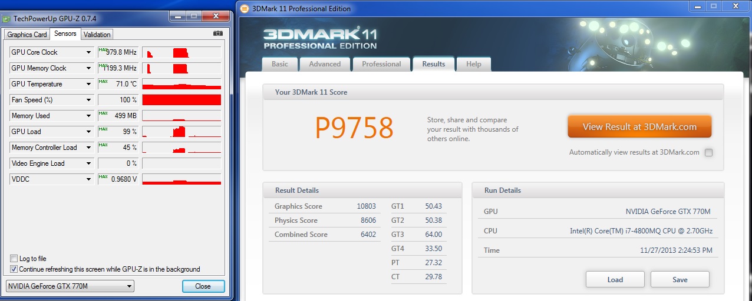Click the Graphics Score value 10803
Screen dimensions: 752x301
(x=366, y=206)
